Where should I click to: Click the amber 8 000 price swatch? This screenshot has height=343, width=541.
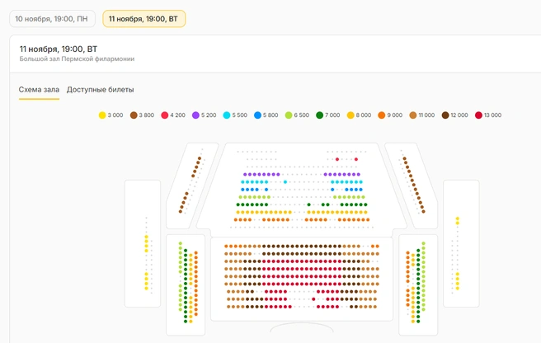[350, 115]
